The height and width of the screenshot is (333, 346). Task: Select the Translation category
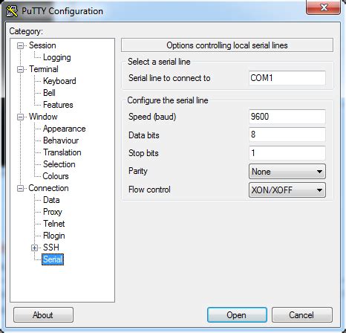[x=62, y=152]
